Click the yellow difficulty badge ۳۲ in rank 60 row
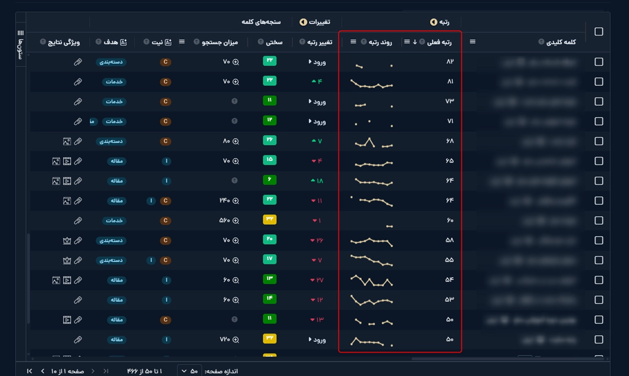The width and height of the screenshot is (629, 376). tap(269, 220)
